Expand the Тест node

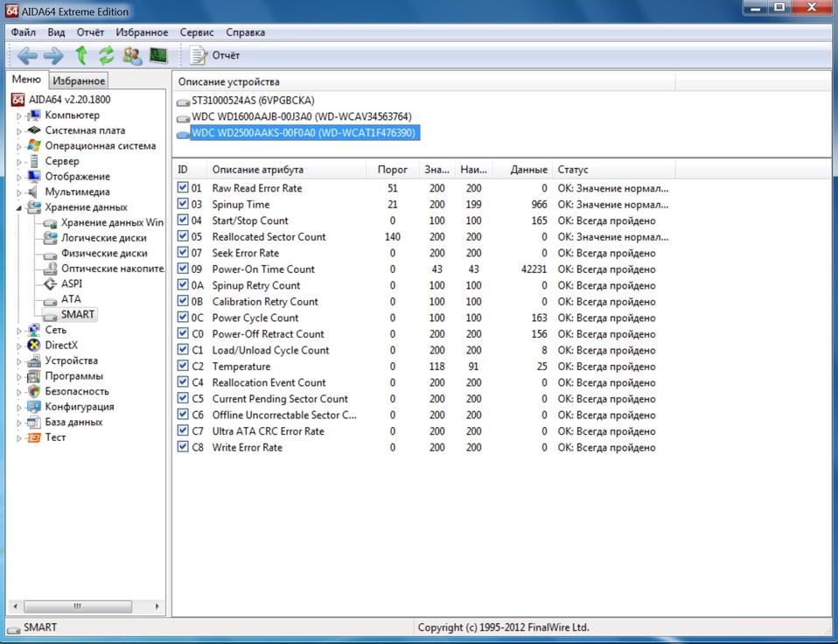[18, 438]
